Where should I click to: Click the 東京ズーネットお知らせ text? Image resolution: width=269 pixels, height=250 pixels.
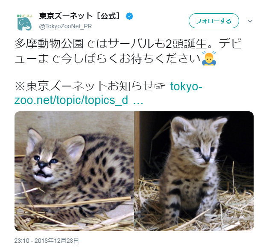coord(90,86)
